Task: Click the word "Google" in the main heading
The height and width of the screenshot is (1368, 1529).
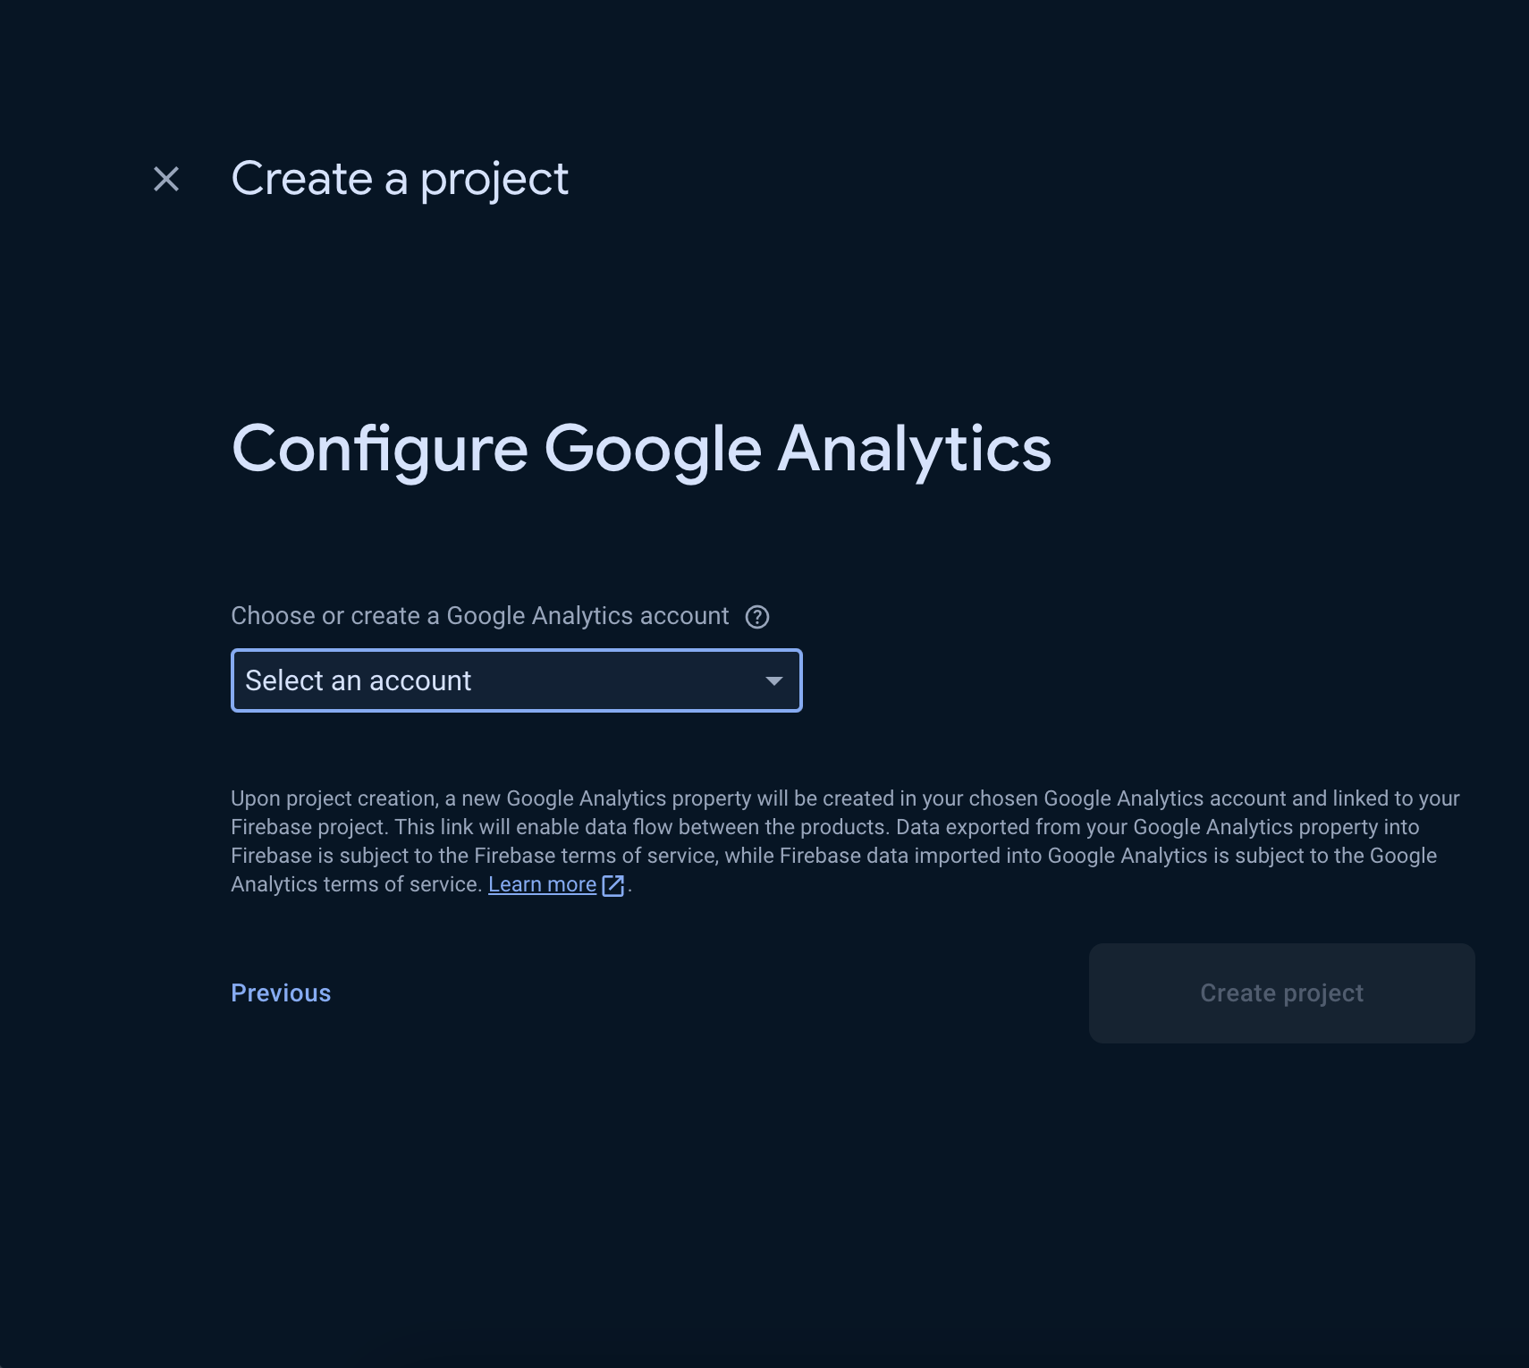Action: [653, 449]
